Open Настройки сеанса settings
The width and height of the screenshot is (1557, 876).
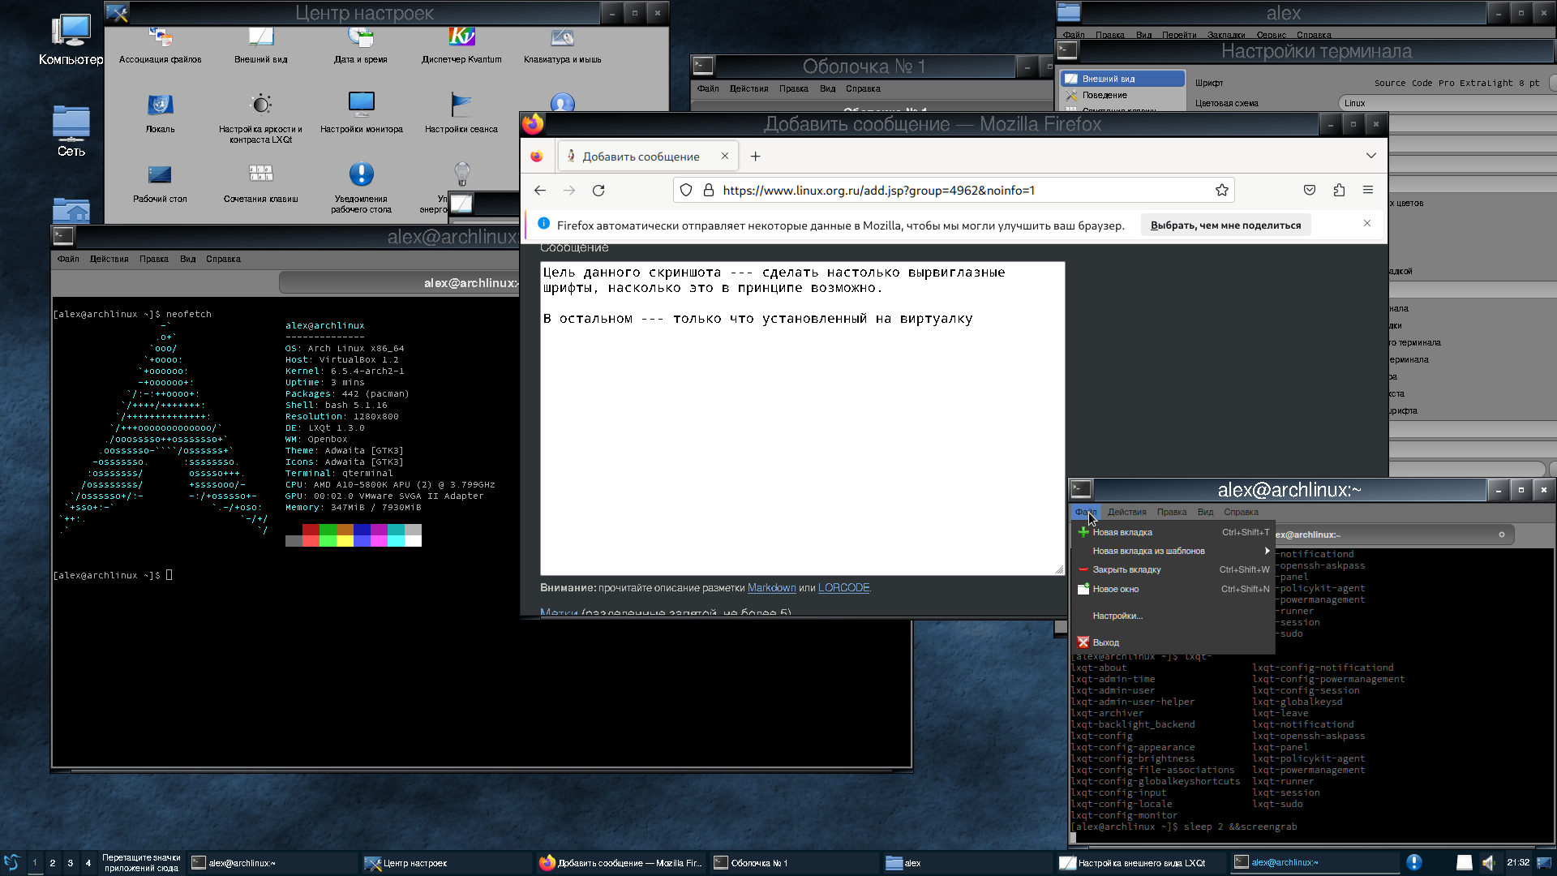(x=461, y=114)
